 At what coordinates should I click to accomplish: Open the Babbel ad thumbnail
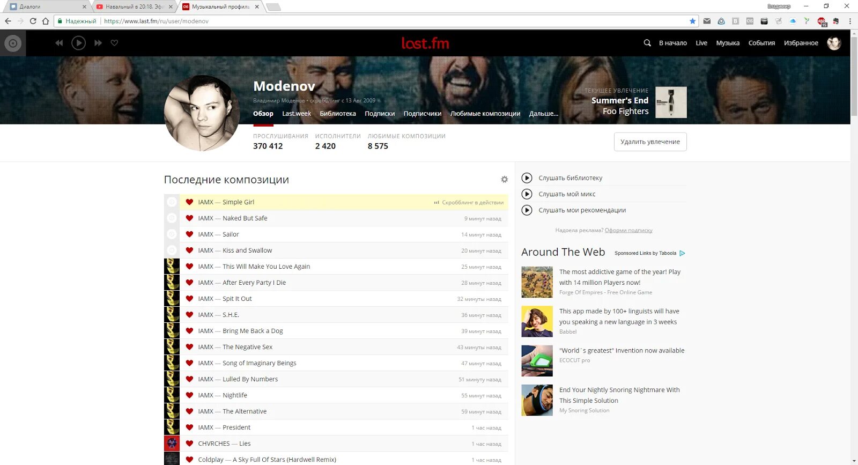(x=537, y=321)
